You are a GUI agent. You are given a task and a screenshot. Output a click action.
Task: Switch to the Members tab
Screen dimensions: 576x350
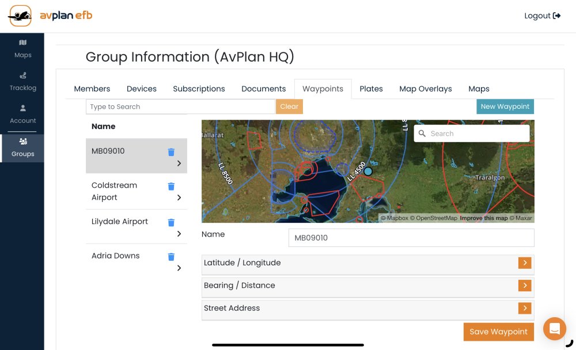tap(92, 89)
